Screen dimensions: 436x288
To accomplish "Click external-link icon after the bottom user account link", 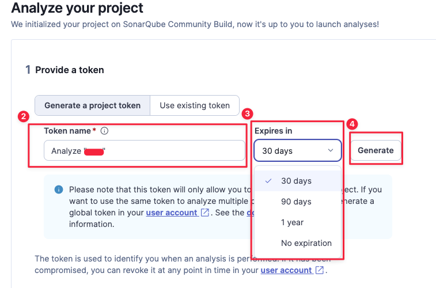I will (x=320, y=270).
